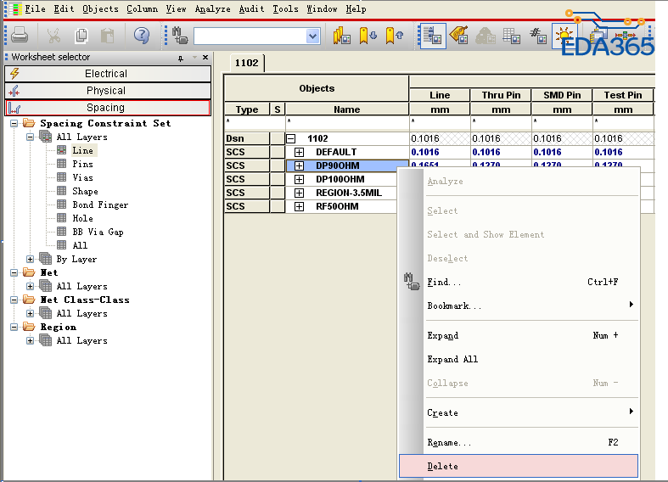Click the Paste clipboard icon
This screenshot has width=668, height=482.
point(108,36)
